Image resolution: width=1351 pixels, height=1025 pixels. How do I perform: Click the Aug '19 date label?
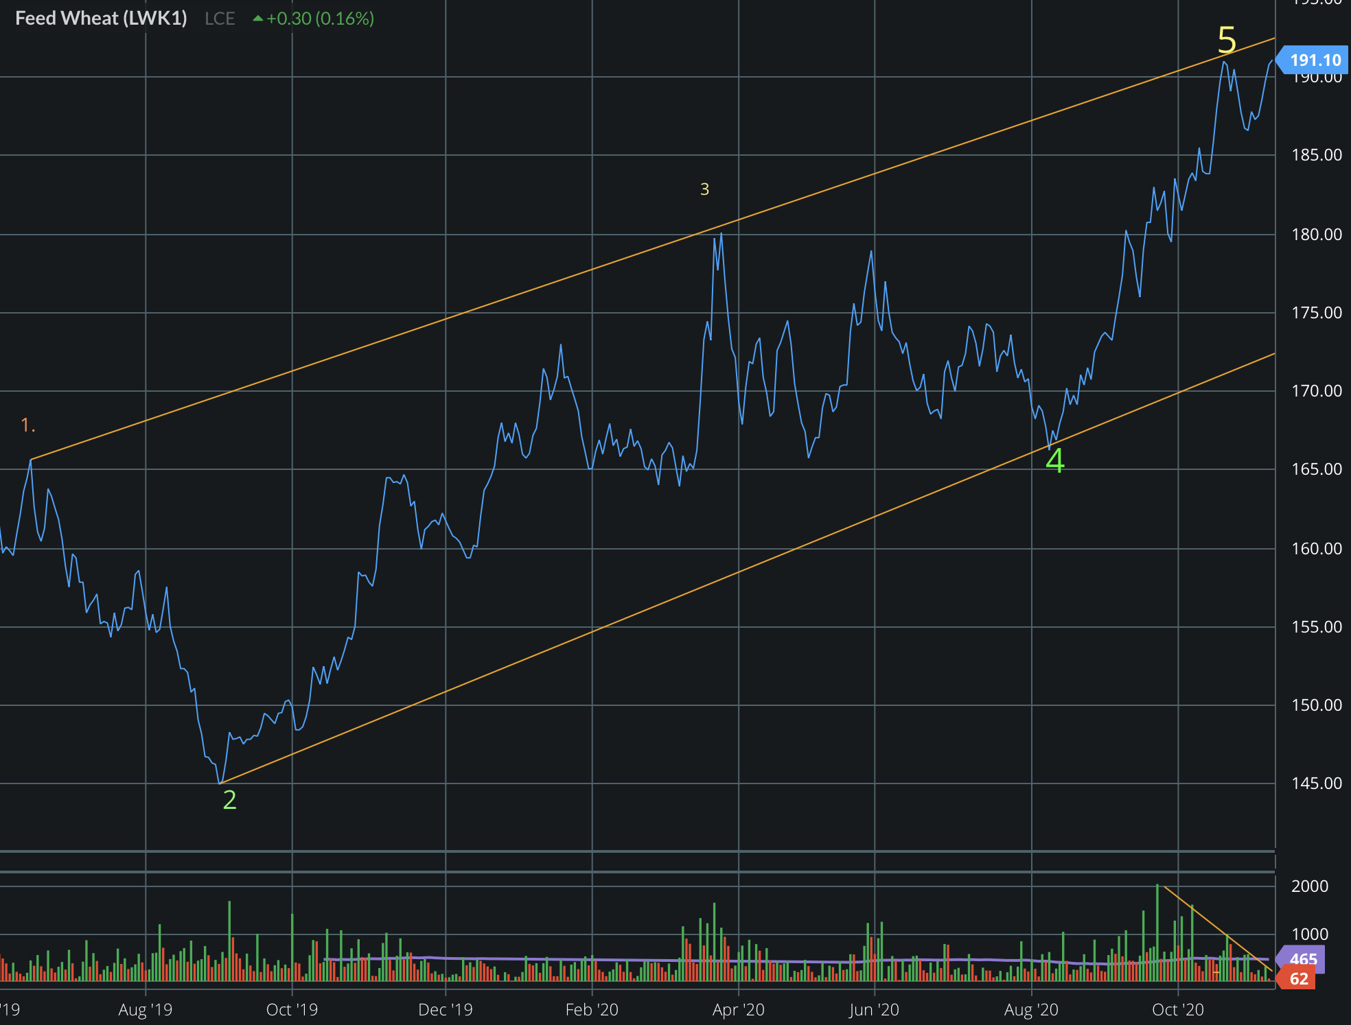(146, 1010)
